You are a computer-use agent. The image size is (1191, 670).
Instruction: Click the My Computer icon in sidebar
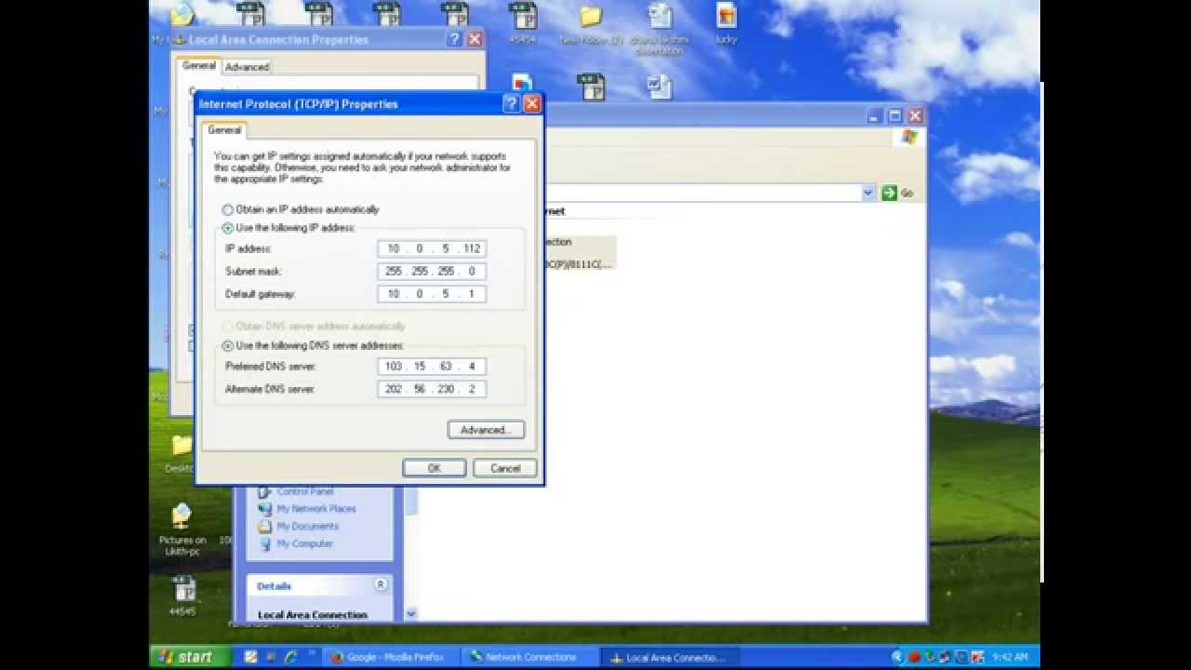tap(265, 543)
